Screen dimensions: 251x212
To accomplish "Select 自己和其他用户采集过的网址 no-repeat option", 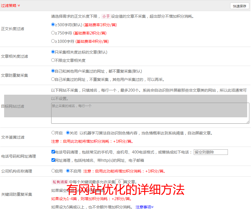I will [53, 71].
